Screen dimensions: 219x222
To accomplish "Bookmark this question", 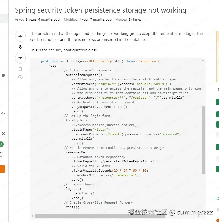I will 20,69.
